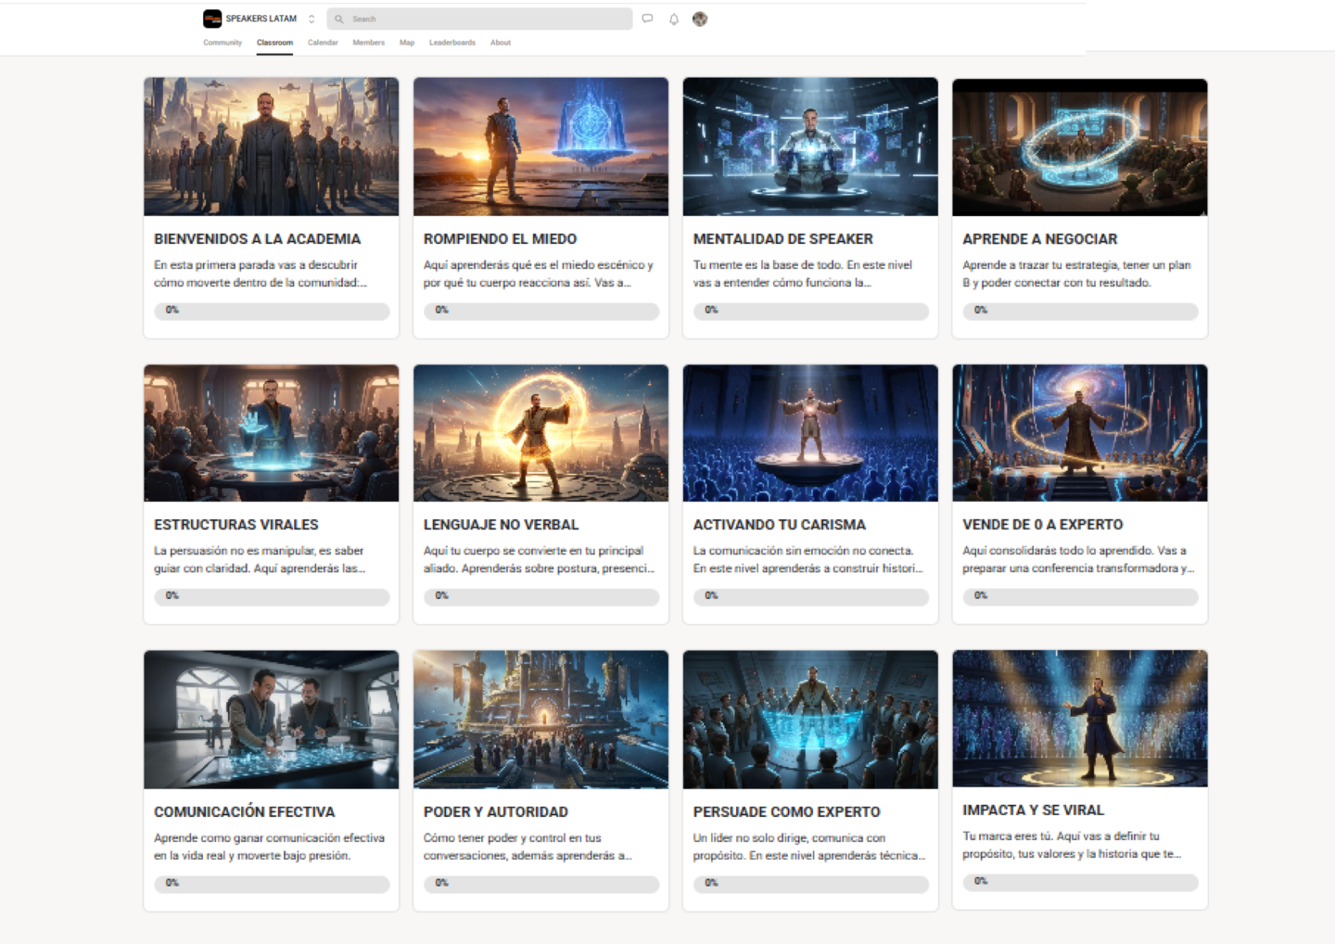Click description starting 'En esta primera parada'
Image resolution: width=1335 pixels, height=944 pixels.
click(x=261, y=274)
